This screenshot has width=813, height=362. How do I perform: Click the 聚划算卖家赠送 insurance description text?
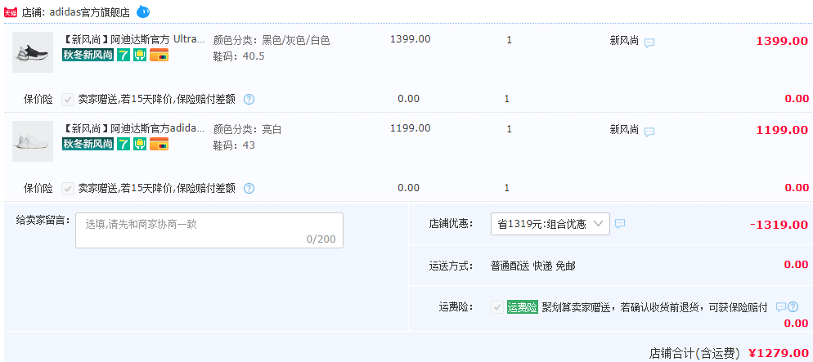pos(655,307)
